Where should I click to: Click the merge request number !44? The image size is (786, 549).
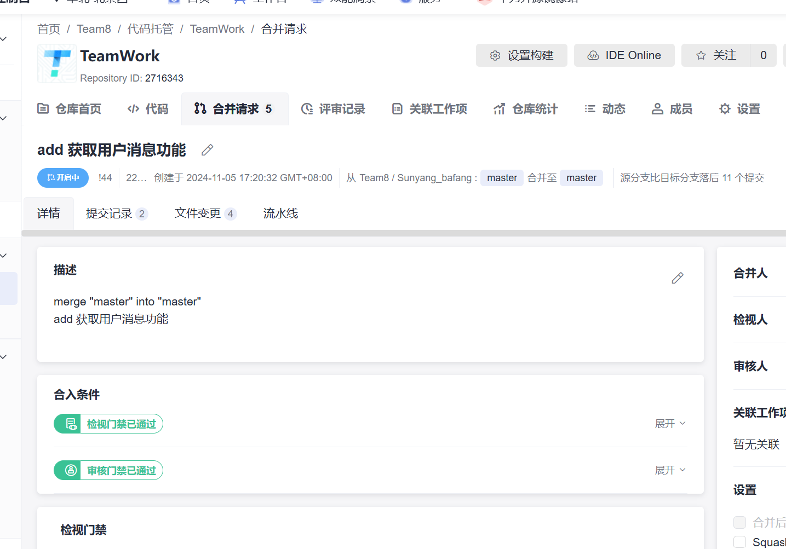point(105,178)
